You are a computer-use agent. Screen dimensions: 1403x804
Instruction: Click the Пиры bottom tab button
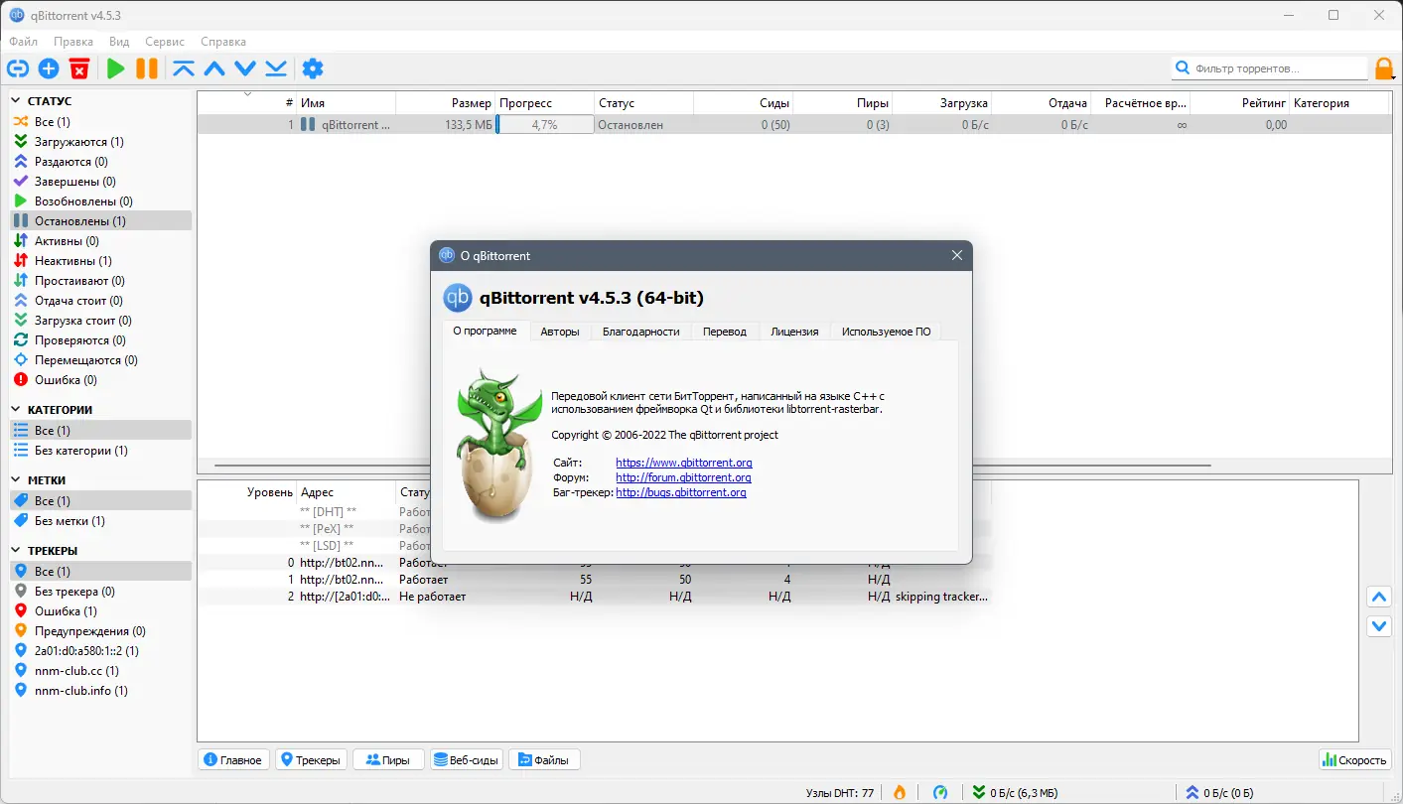(x=388, y=760)
